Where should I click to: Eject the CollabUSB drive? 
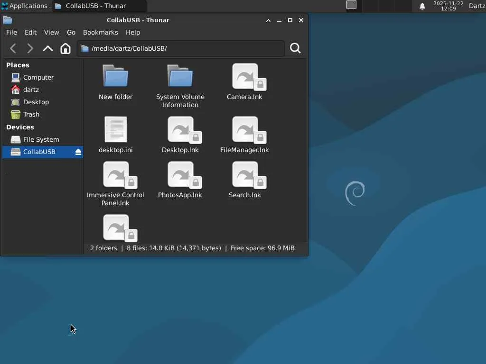(x=78, y=152)
